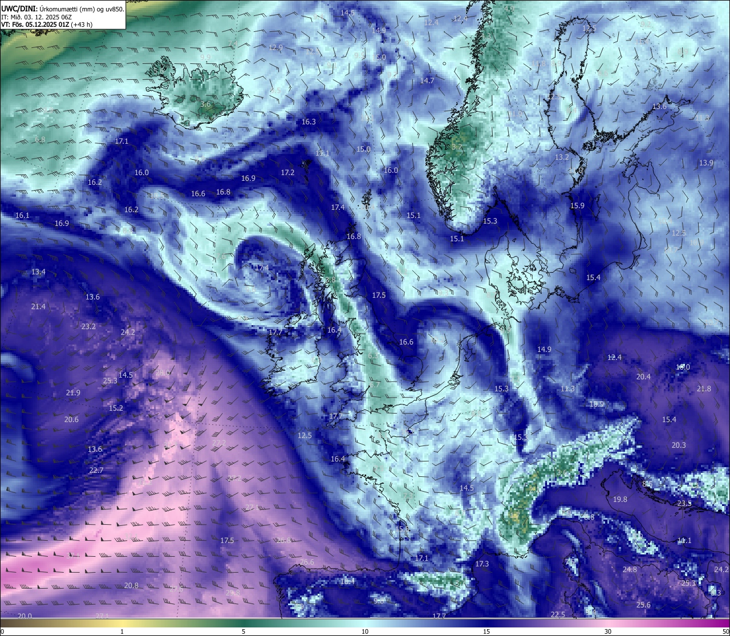
Task: Click the 13.9 map value
Action: click(x=706, y=163)
